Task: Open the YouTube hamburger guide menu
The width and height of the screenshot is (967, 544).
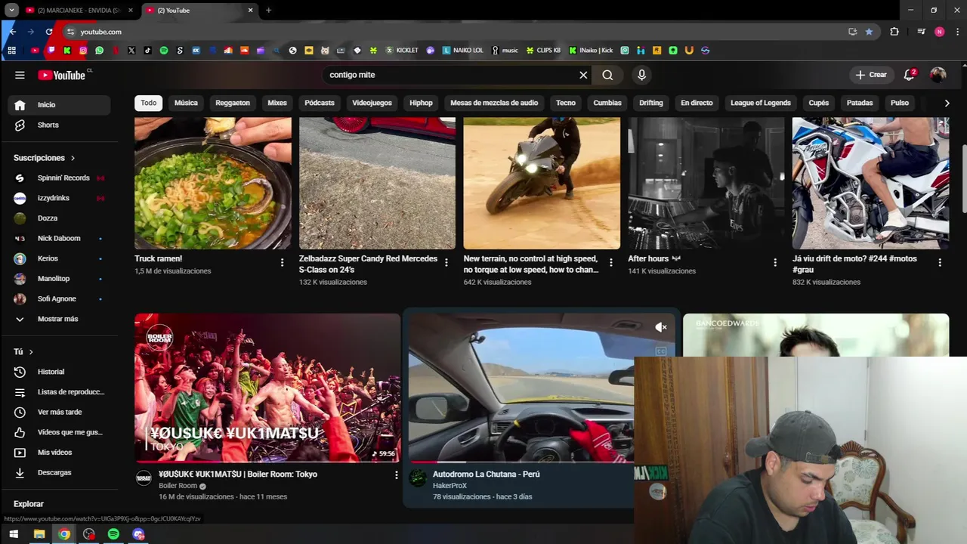Action: (20, 75)
